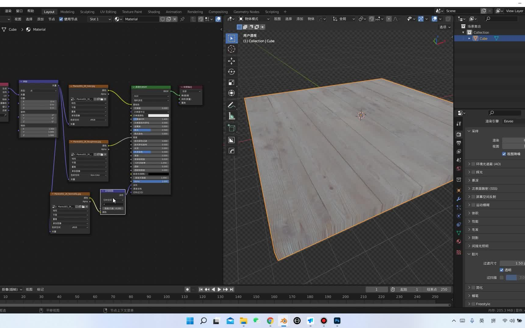Switch to the Shading workspace tab
Viewport: 525px width, 328px height.
coord(154,12)
